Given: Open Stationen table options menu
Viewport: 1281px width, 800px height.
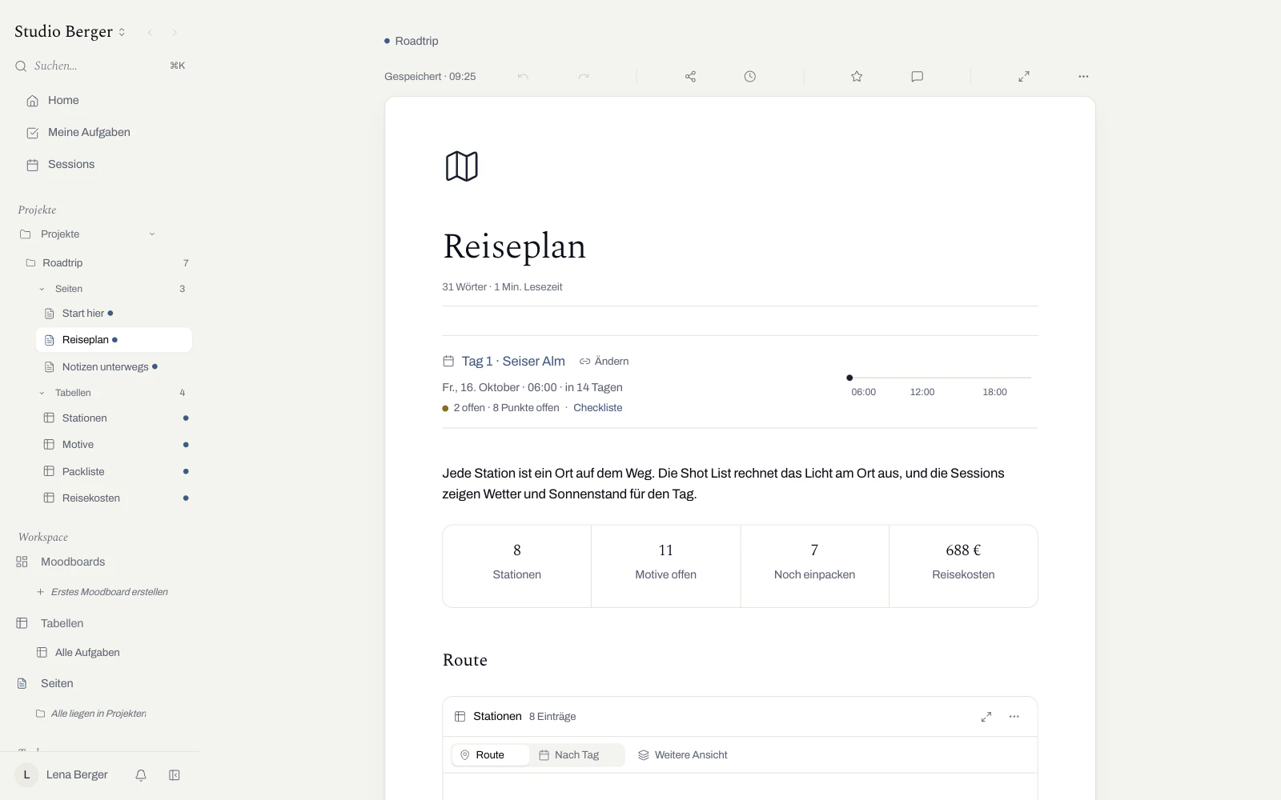Looking at the screenshot, I should pos(1014,717).
